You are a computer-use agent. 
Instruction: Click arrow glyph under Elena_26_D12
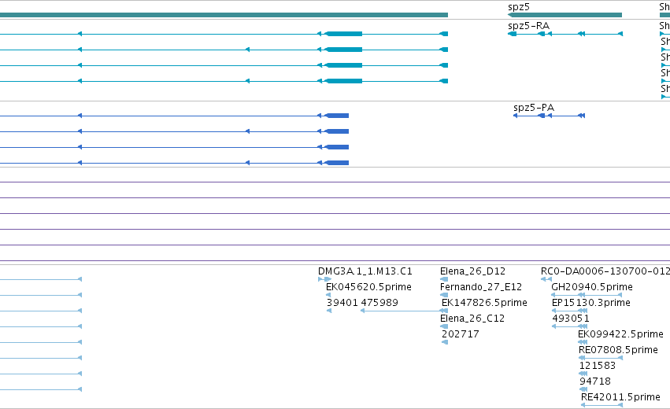click(x=444, y=279)
